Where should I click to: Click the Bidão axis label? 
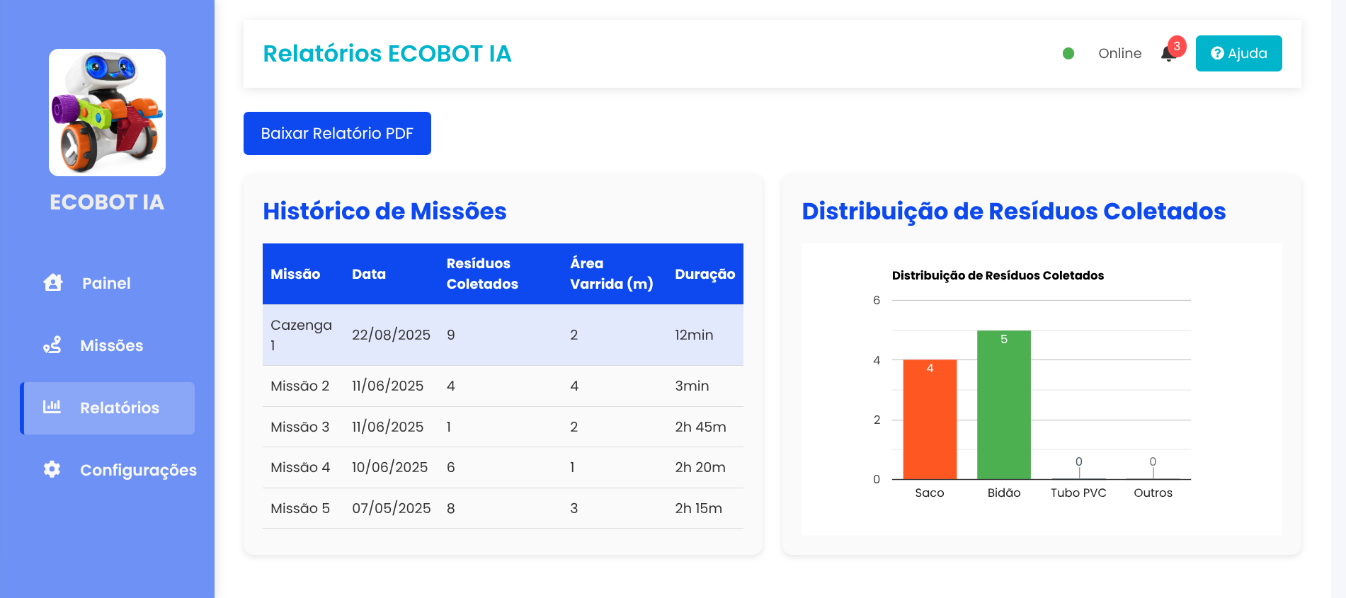[x=1004, y=493]
